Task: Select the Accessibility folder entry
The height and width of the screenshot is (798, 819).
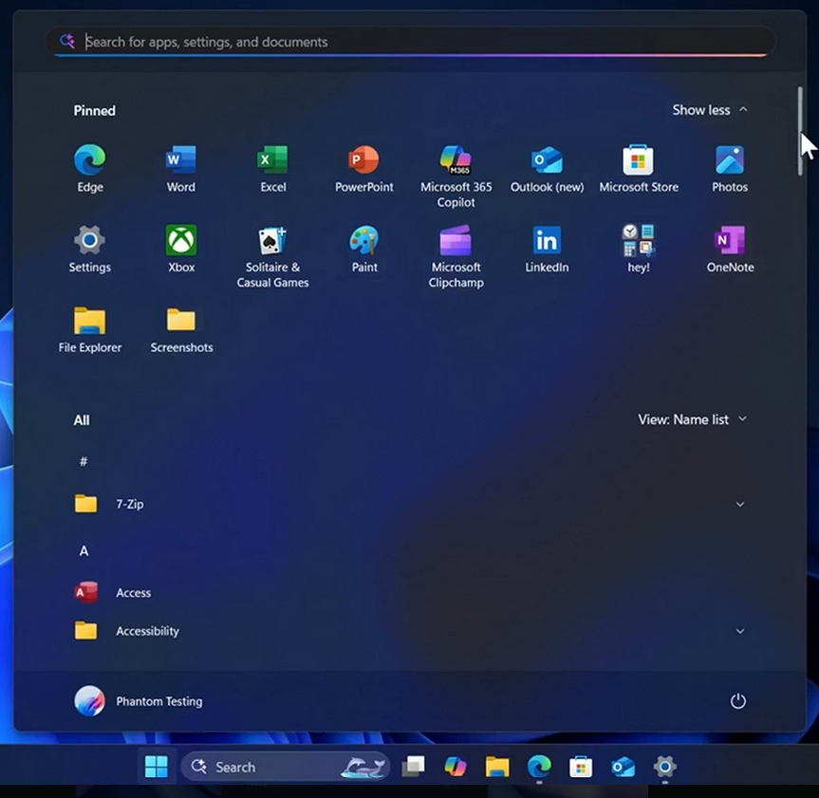Action: point(410,631)
